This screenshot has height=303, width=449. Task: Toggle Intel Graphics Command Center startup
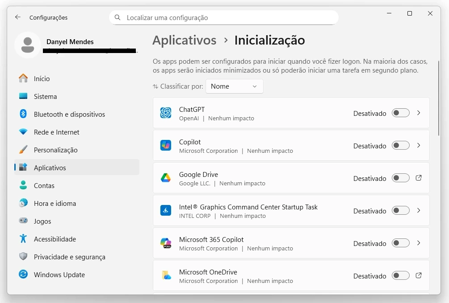pyautogui.click(x=401, y=210)
